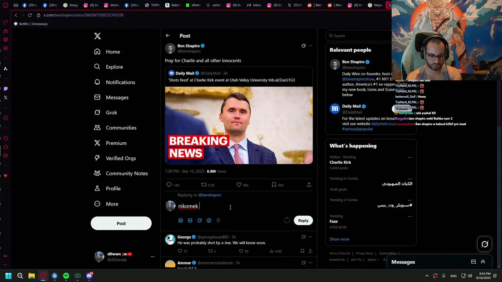Open Verified Orgs

pos(115,158)
